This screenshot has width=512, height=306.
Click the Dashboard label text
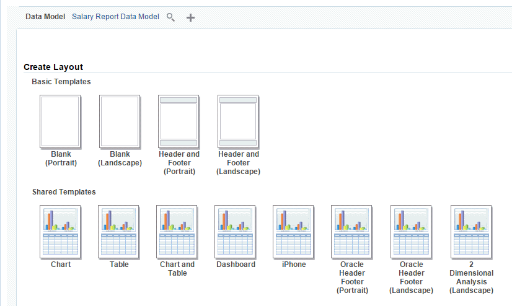click(236, 264)
